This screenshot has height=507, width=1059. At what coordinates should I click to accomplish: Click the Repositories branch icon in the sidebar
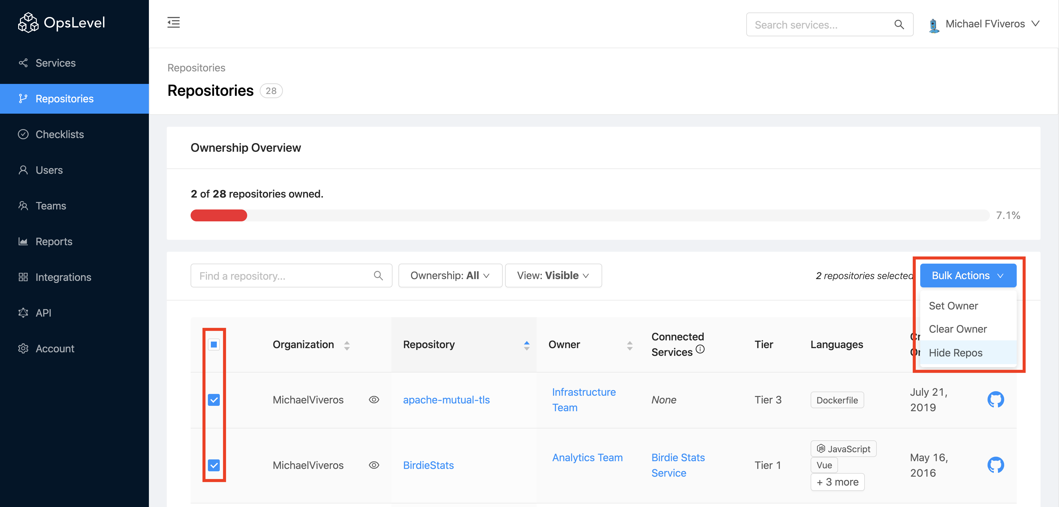pyautogui.click(x=23, y=98)
